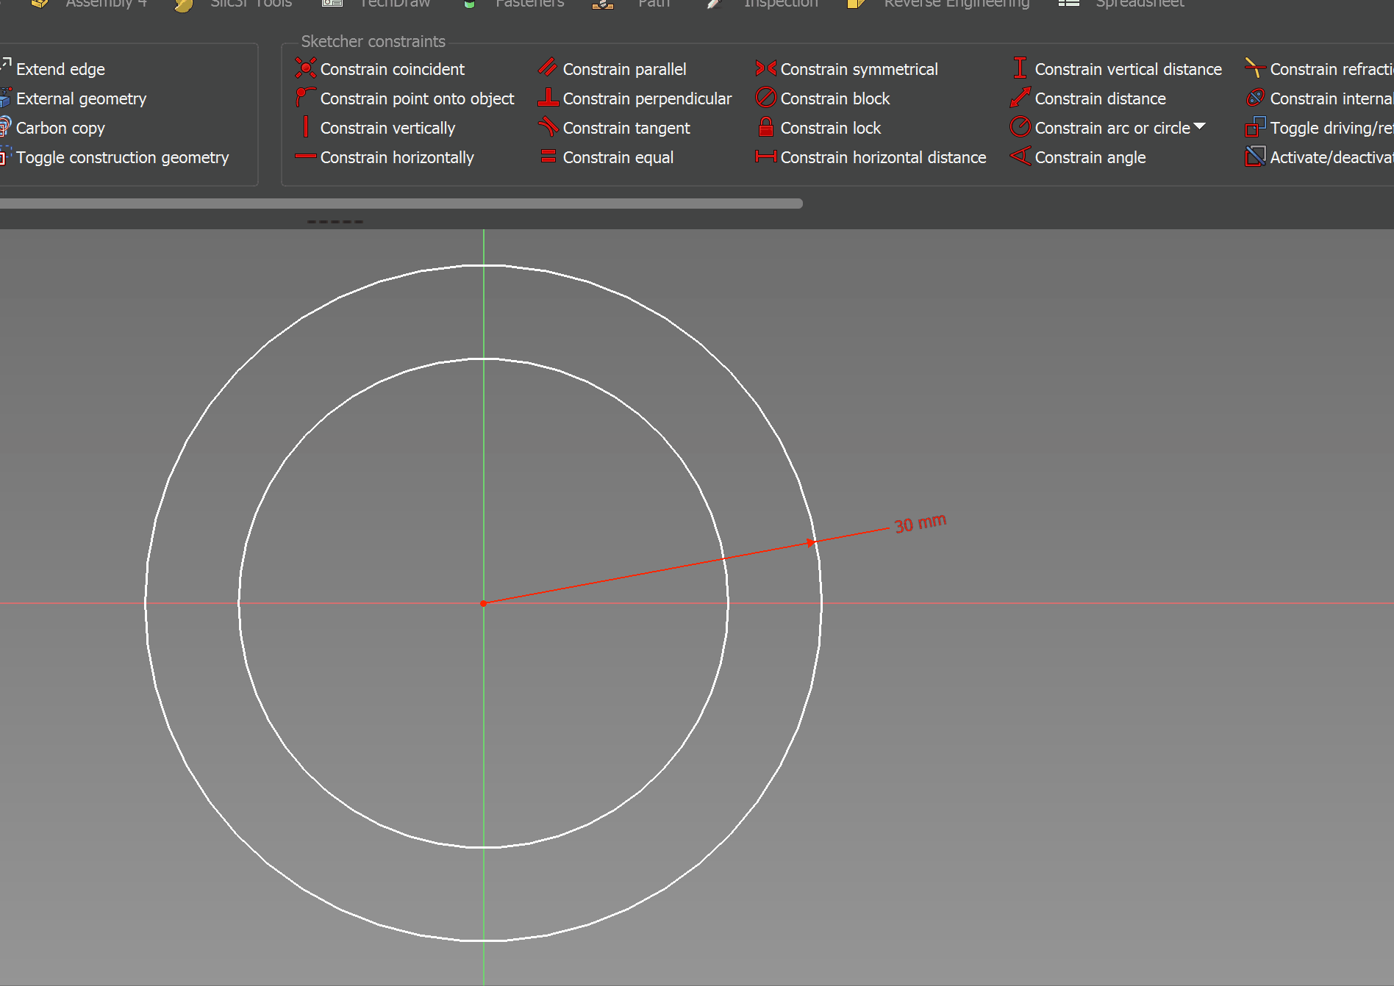Toggle construction geometry mode

121,157
